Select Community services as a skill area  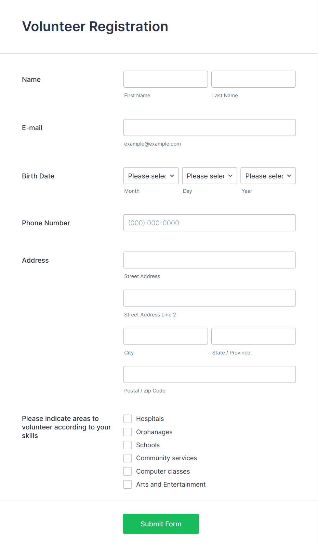[x=128, y=458]
